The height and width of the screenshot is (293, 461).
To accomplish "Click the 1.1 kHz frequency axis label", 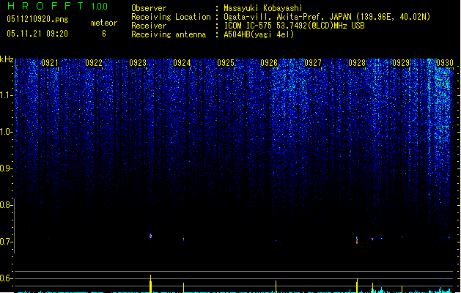I will (7, 95).
